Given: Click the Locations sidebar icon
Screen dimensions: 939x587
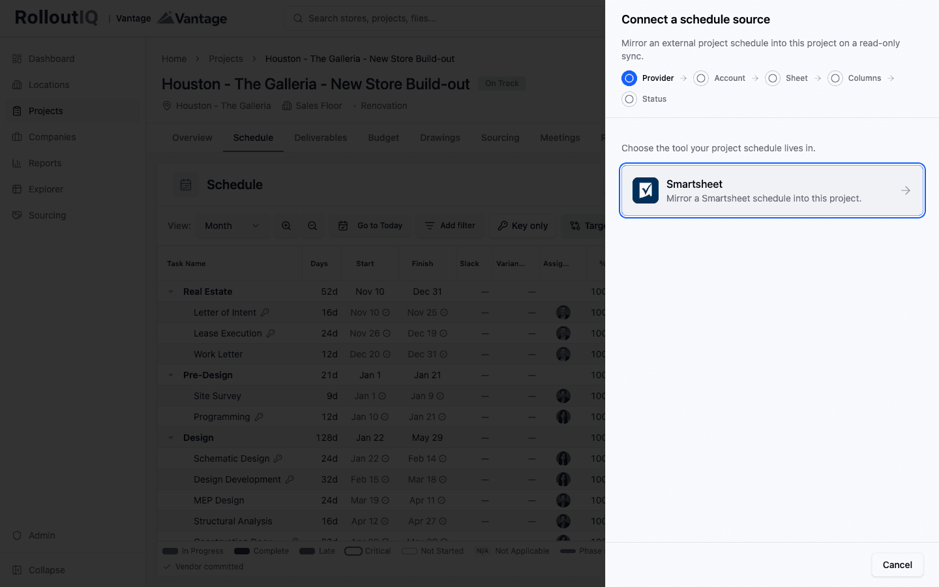Looking at the screenshot, I should click(17, 85).
